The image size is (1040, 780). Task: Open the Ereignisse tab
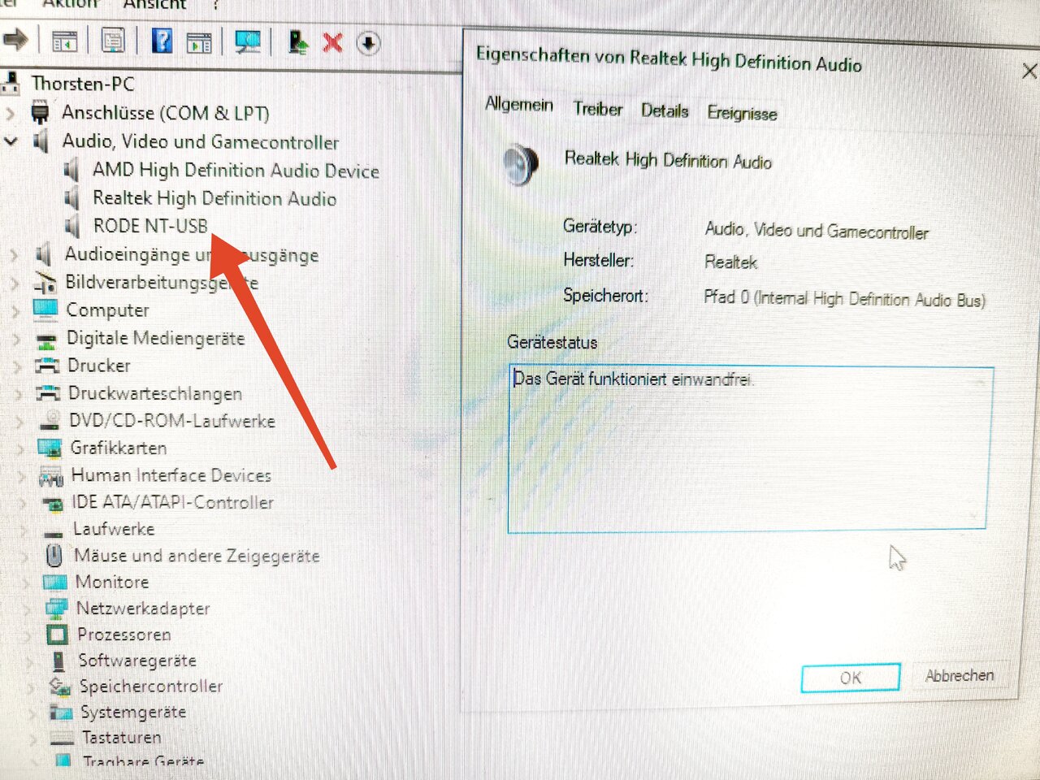pos(742,114)
